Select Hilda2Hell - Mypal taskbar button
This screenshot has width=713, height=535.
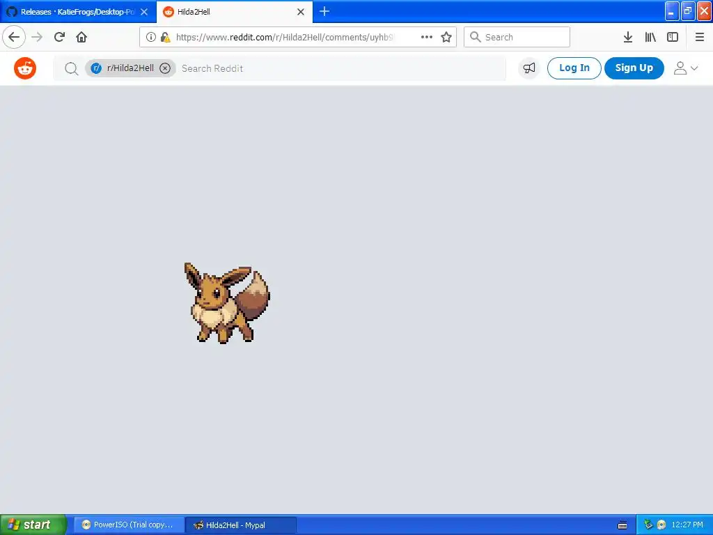[242, 525]
